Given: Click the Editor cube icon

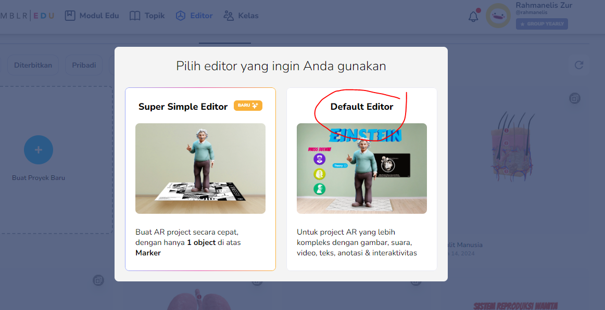Looking at the screenshot, I should 181,16.
